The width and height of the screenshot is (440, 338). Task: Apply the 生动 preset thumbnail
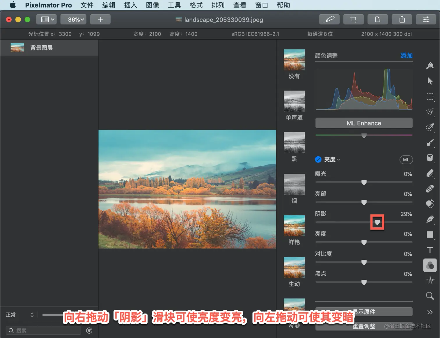tap(294, 268)
